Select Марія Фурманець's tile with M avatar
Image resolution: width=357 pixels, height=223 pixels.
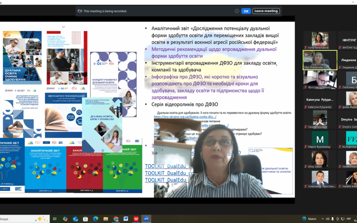pos(320,140)
